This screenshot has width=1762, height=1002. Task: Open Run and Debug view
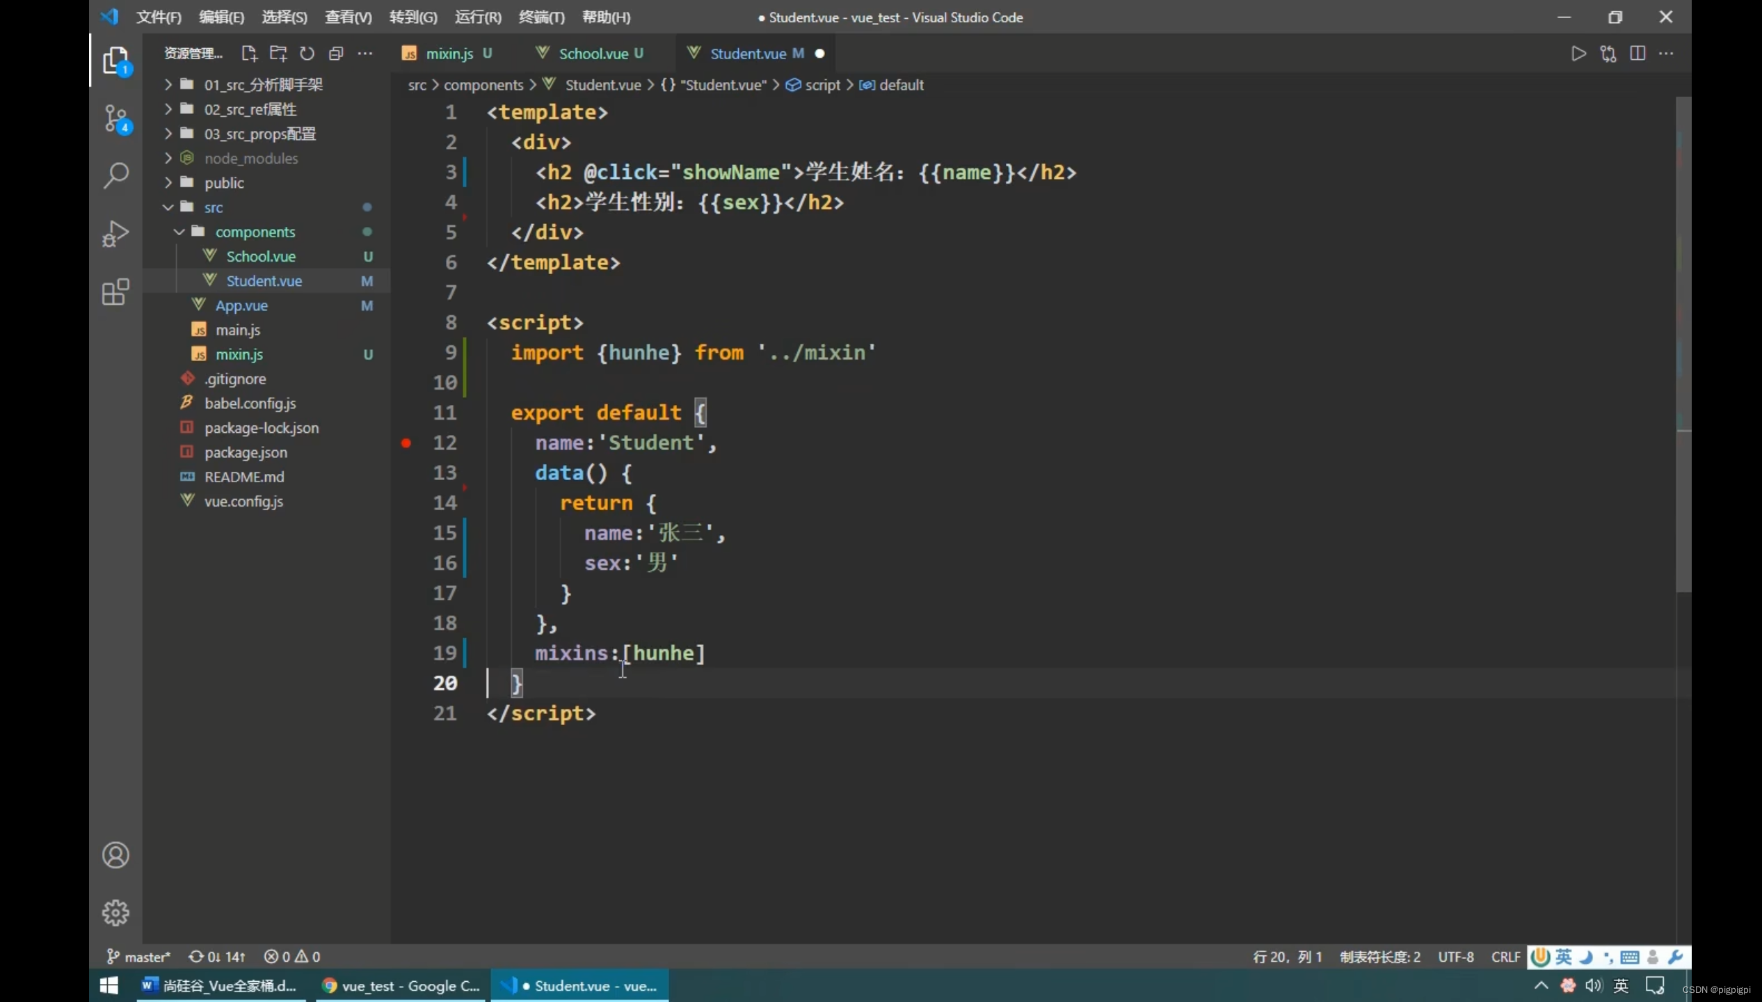tap(116, 234)
